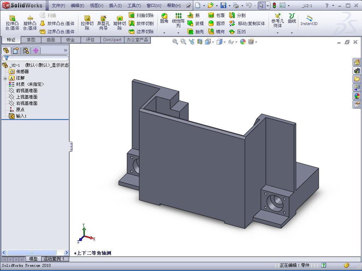Open the Design Library task pane icon
Screen dimensions: 362x271
click(357, 71)
